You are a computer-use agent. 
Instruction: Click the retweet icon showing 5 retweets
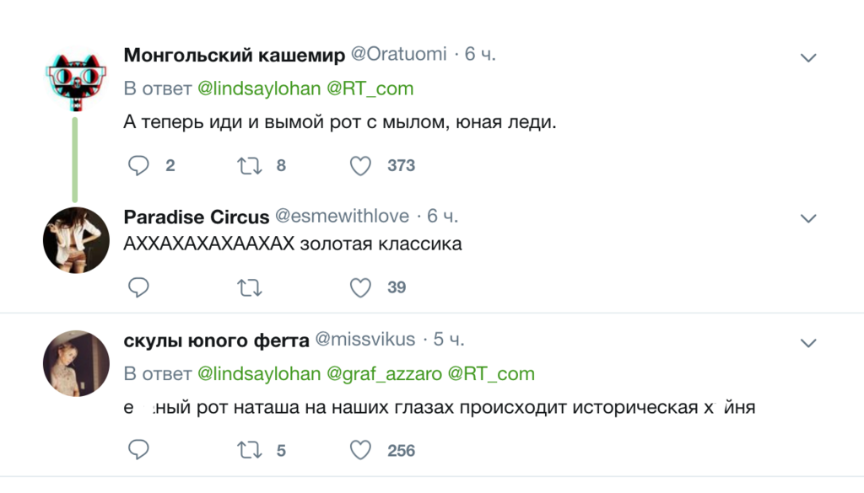(x=249, y=450)
